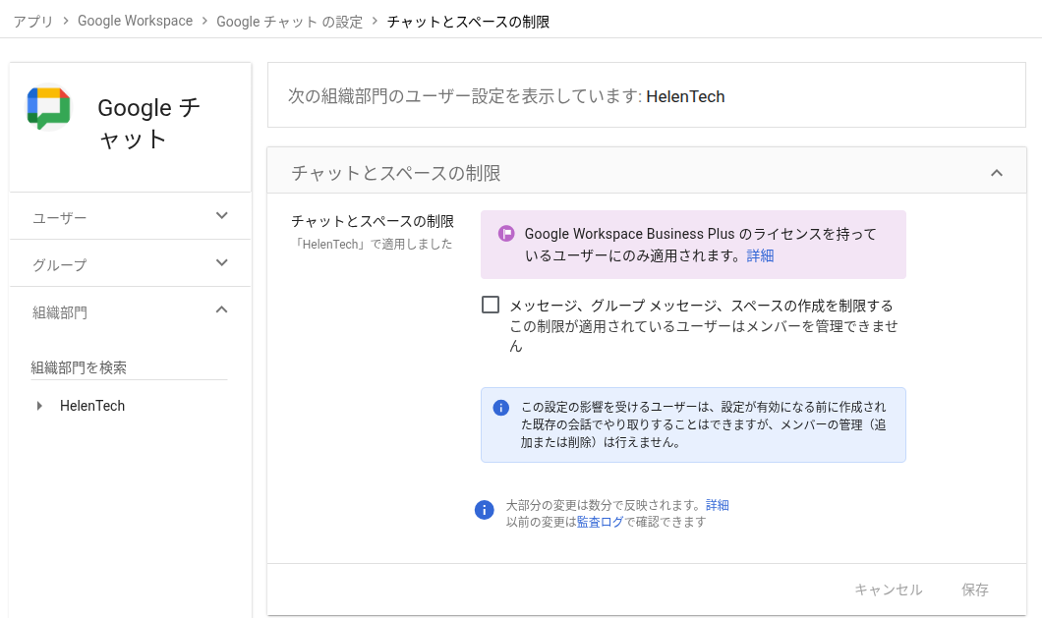Open the 詳細 link in the license notice

pyautogui.click(x=760, y=255)
